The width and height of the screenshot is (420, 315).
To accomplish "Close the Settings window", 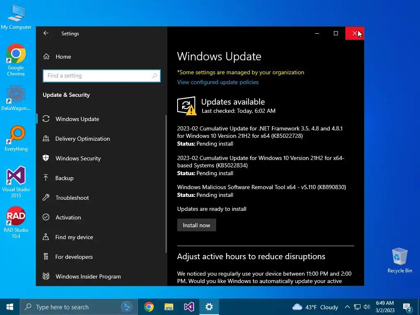I will 355,33.
